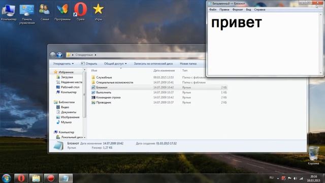Open the Вид menu in Notepad
This screenshot has width=325, height=183.
(x=248, y=10)
